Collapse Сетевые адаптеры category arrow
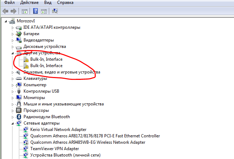The image size is (234, 159). point(13,124)
